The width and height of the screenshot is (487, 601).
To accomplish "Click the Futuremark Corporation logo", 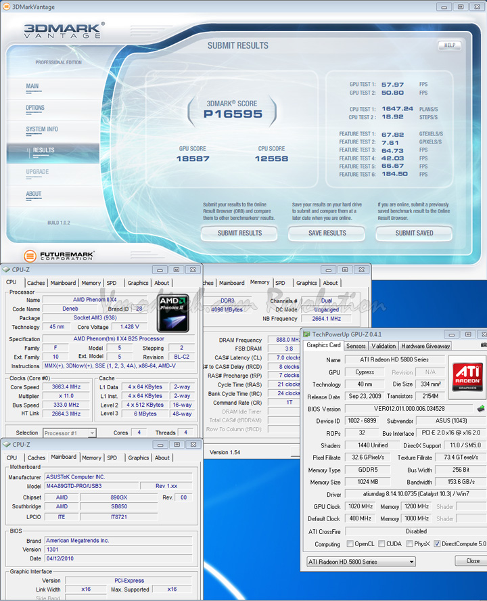I will pyautogui.click(x=59, y=256).
